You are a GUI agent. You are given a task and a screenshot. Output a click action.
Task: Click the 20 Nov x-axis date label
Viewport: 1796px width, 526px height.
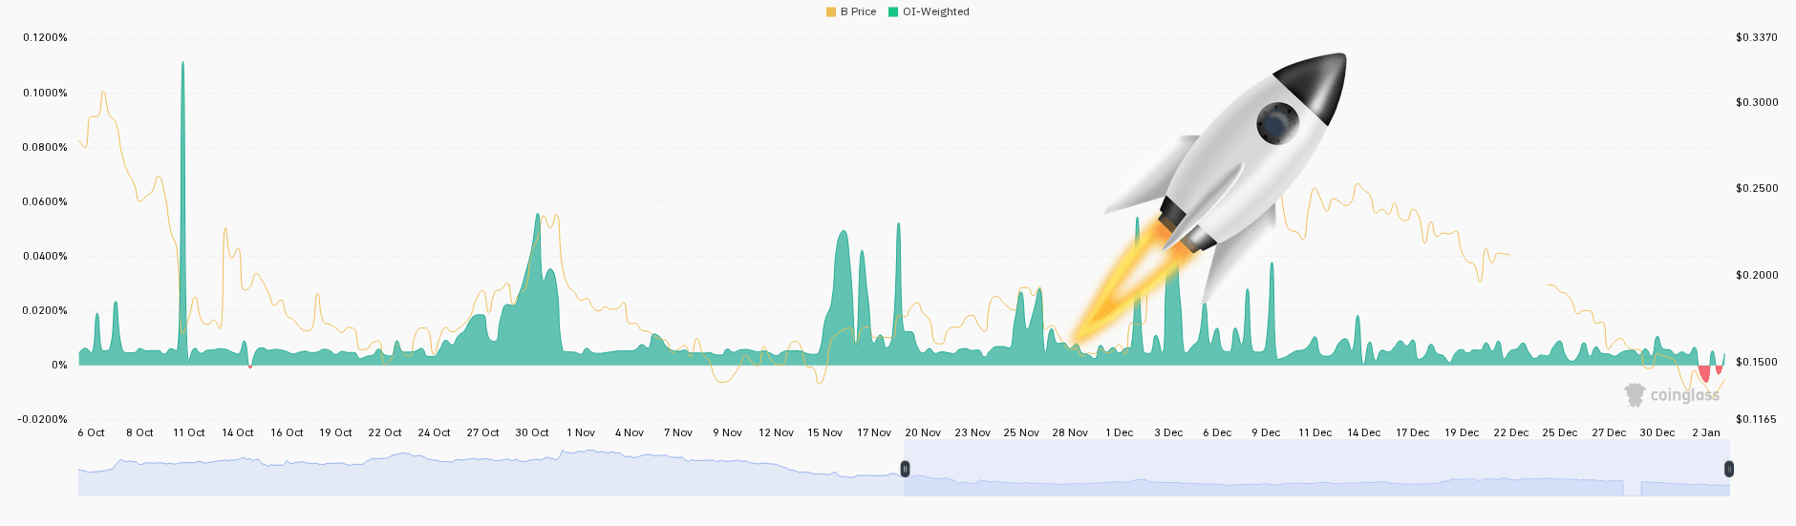(923, 432)
